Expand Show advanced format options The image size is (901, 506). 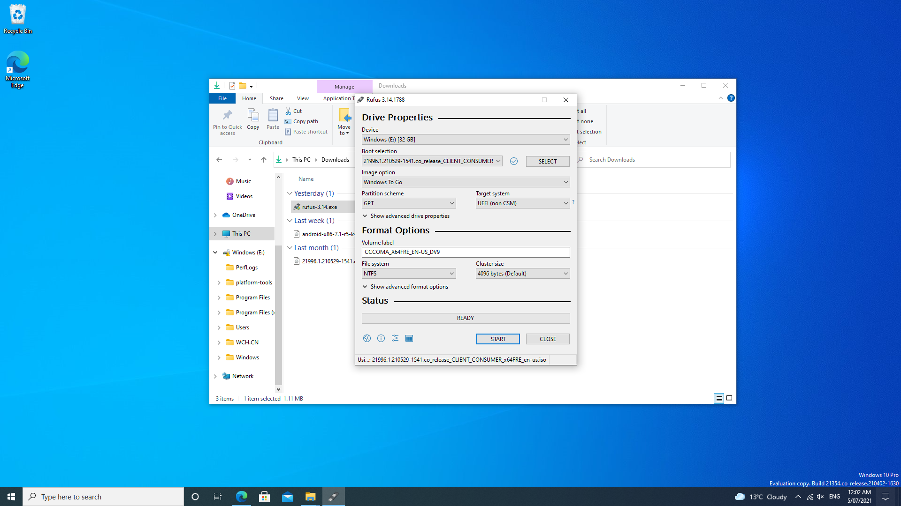pyautogui.click(x=405, y=286)
